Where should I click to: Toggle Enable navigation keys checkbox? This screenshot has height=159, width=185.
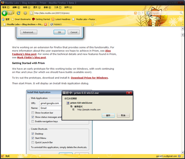pos(33,121)
